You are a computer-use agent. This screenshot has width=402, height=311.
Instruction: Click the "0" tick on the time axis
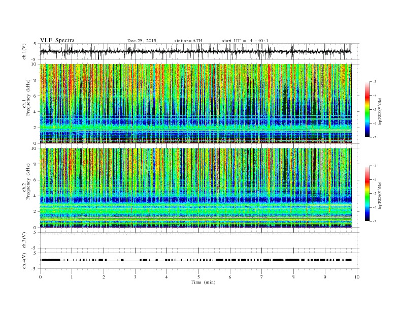40,277
